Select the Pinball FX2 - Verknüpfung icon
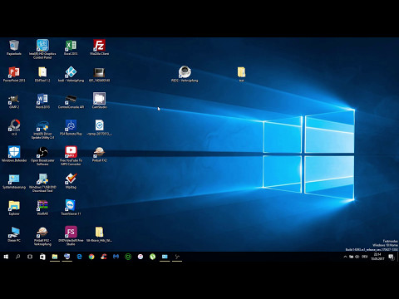This screenshot has width=399, height=299. click(x=42, y=236)
